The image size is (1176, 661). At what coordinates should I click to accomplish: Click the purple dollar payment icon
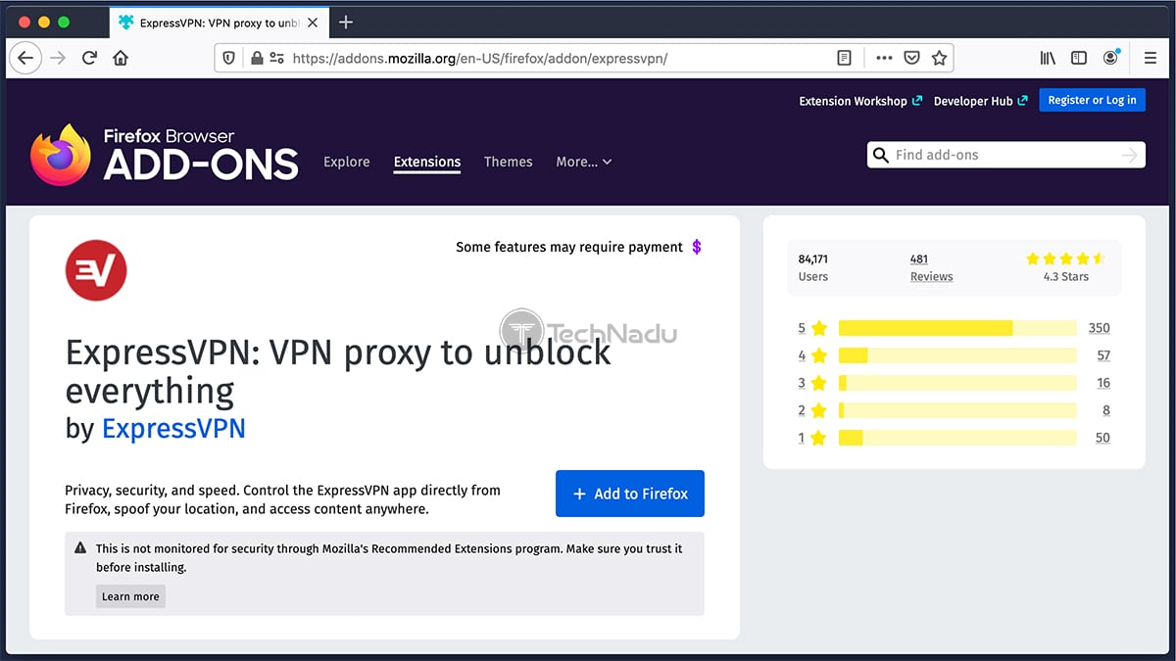(697, 247)
